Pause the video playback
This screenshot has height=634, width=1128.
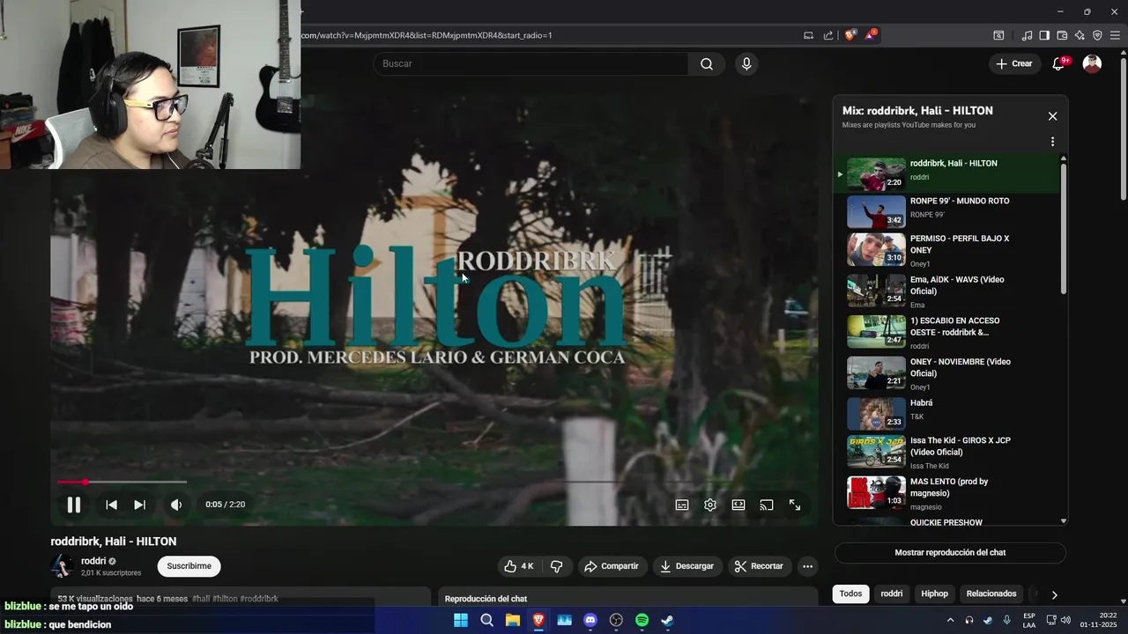pyautogui.click(x=74, y=505)
